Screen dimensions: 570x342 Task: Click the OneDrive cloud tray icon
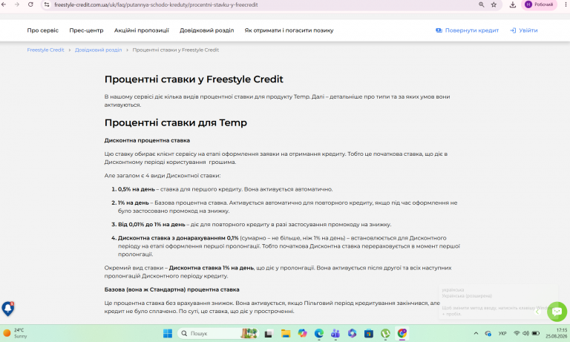point(488,333)
